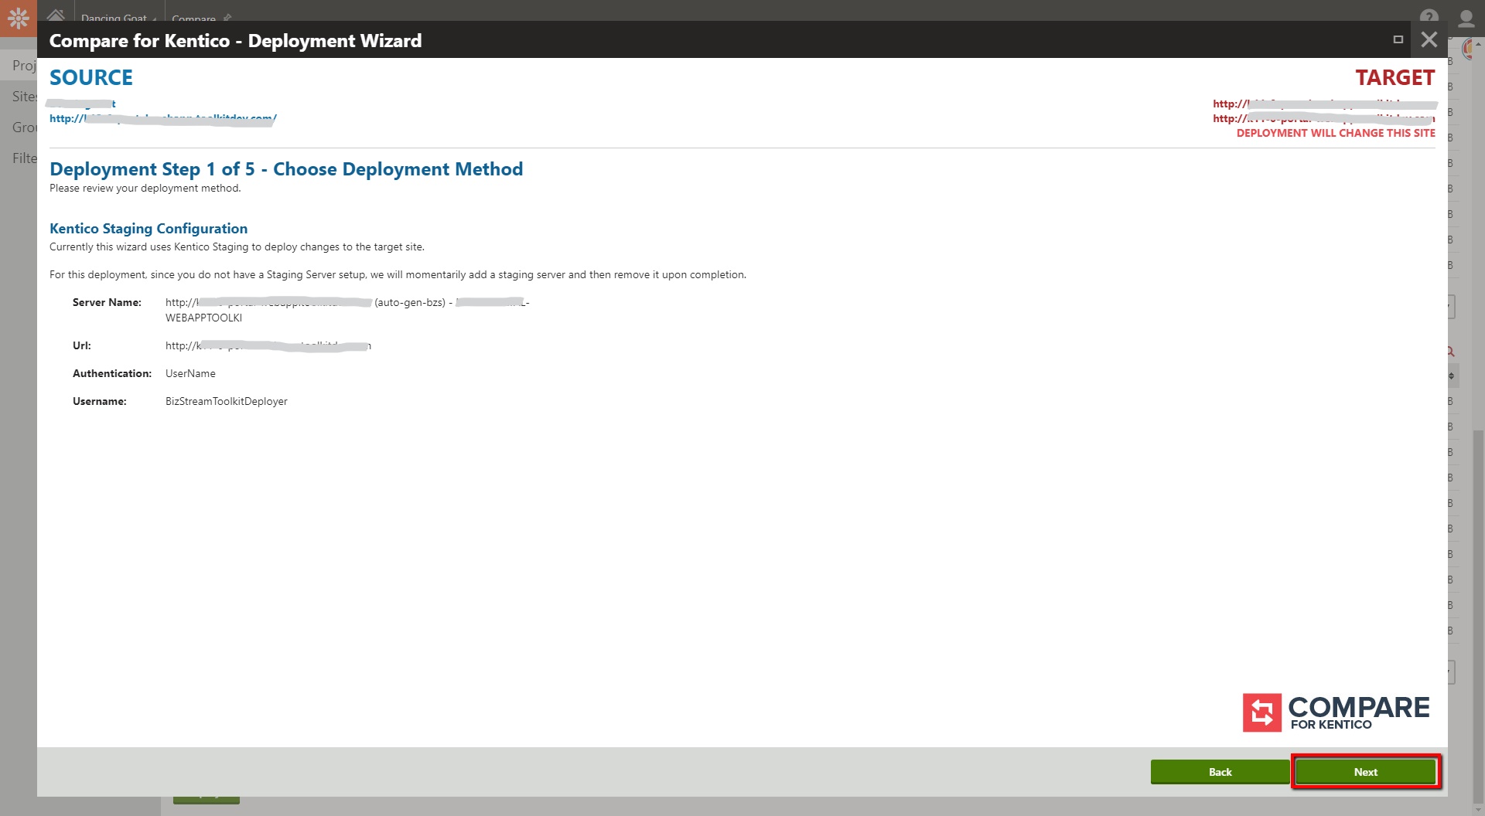Open the Kentico application list icon
Screen dimensions: 1485x816
[x=19, y=18]
